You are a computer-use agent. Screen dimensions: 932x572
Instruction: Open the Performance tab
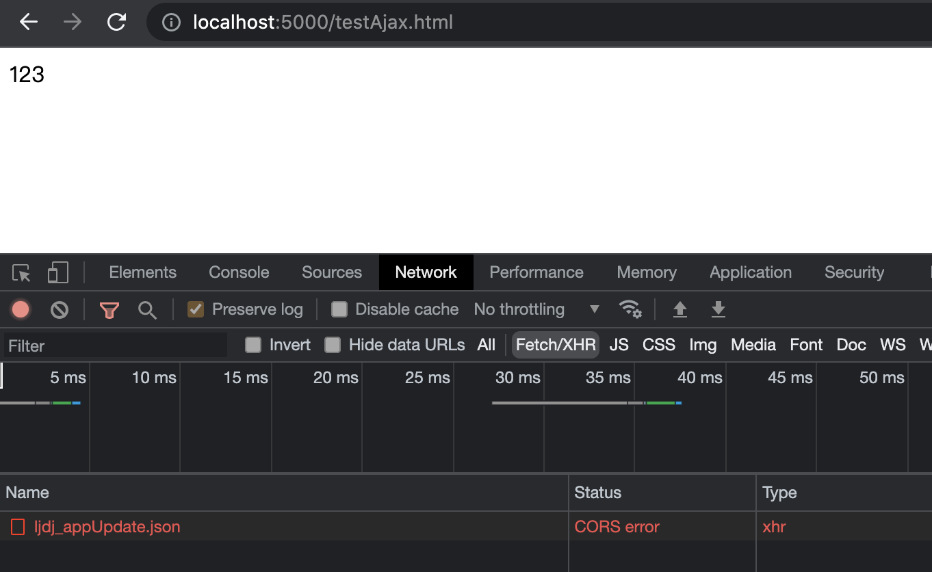tap(536, 272)
